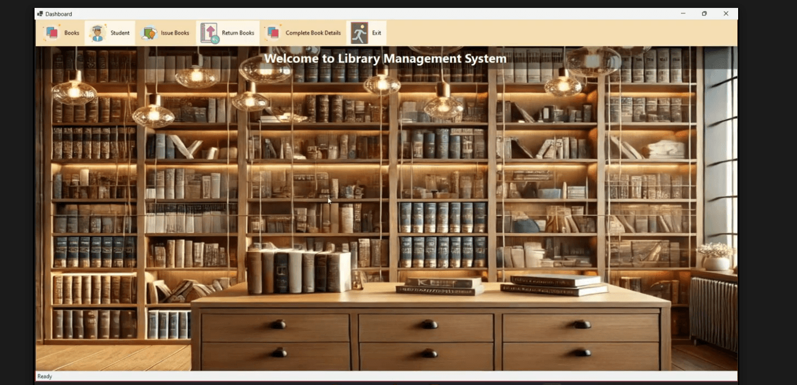Choose the Return Books text label
797x385 pixels.
click(238, 33)
